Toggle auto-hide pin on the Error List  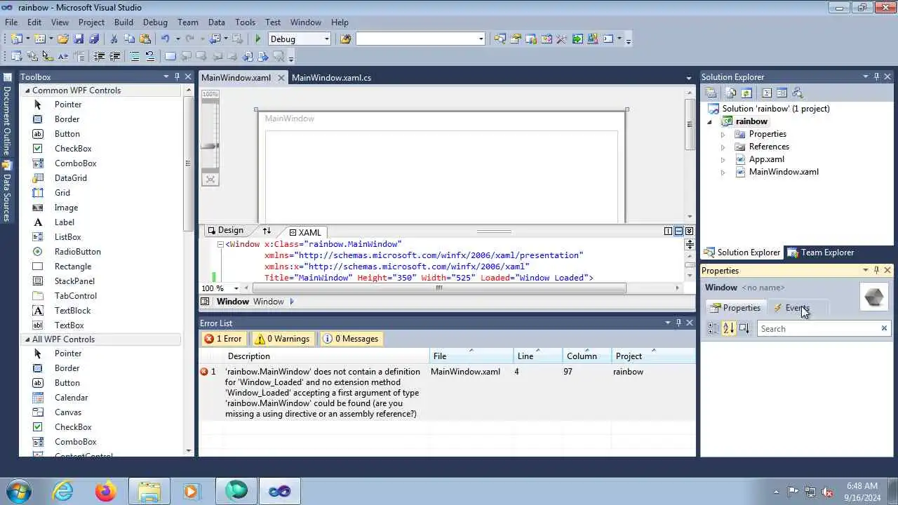coord(678,323)
